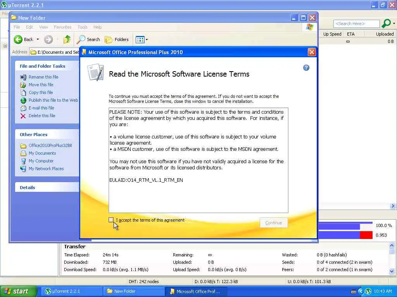Click the Windows flag logo in Explorer

pyautogui.click(x=310, y=27)
